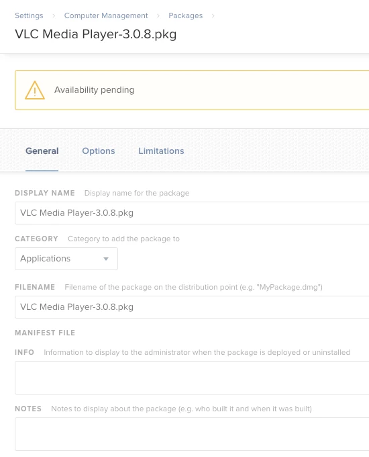
Task: Open the Category dropdown arrow
Action: point(106,259)
